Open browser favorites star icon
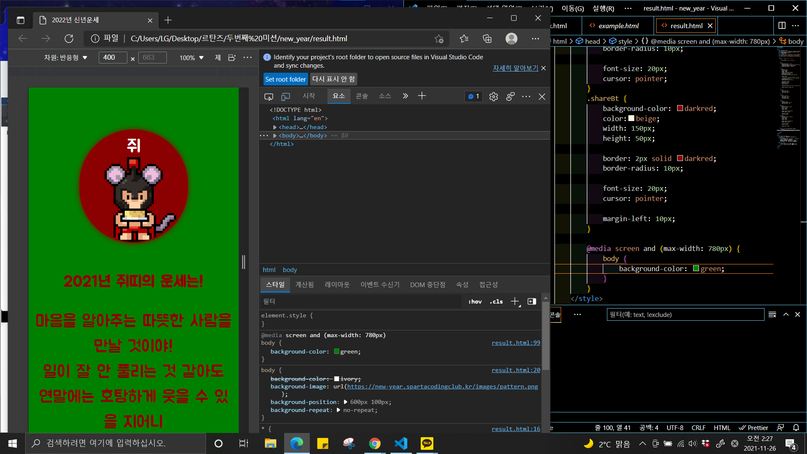The width and height of the screenshot is (807, 454). click(x=464, y=39)
